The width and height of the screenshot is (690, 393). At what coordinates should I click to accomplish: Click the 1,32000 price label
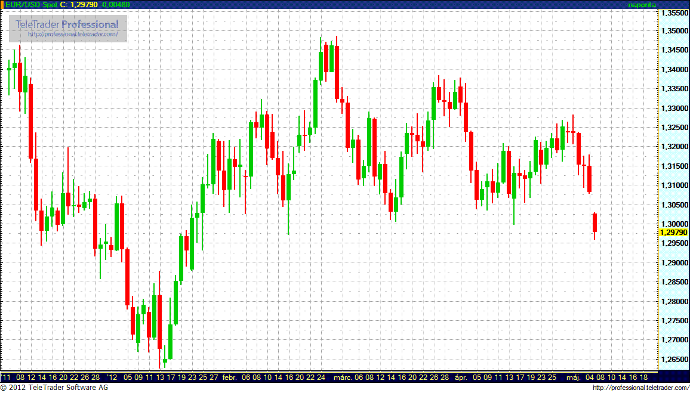coord(673,147)
